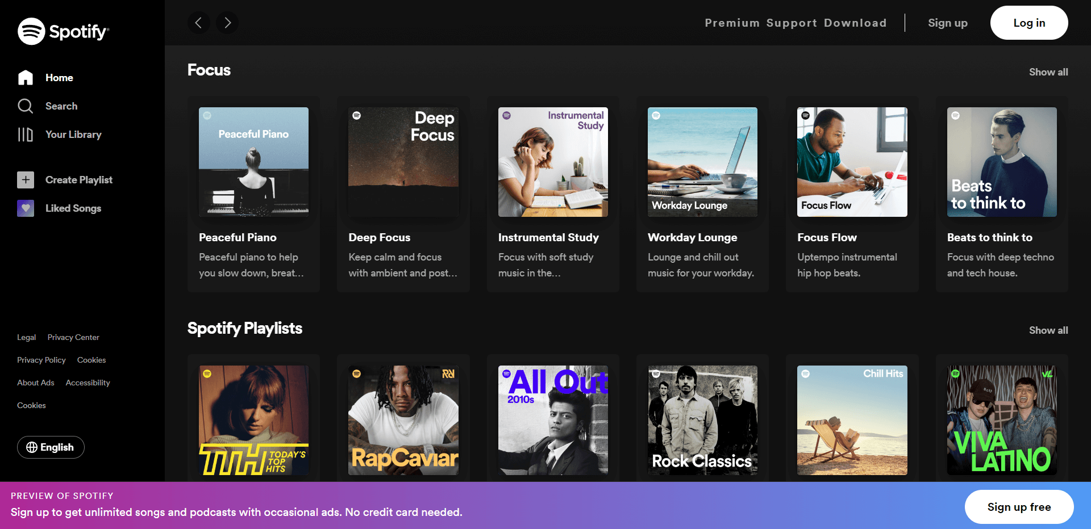Click the Log in button
This screenshot has width=1091, height=529.
coord(1029,23)
